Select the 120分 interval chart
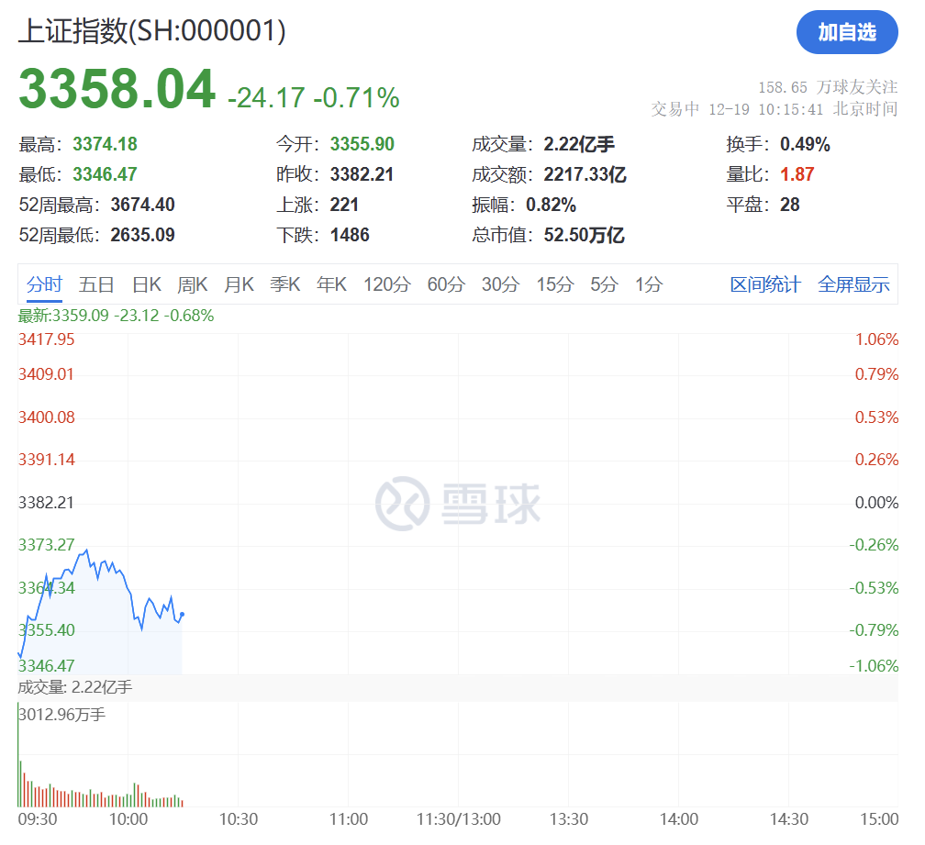 388,284
